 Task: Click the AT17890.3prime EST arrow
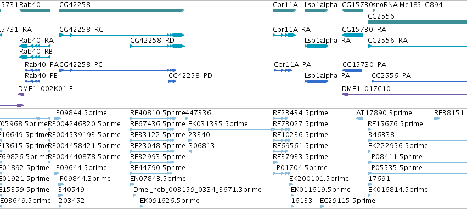point(359,118)
